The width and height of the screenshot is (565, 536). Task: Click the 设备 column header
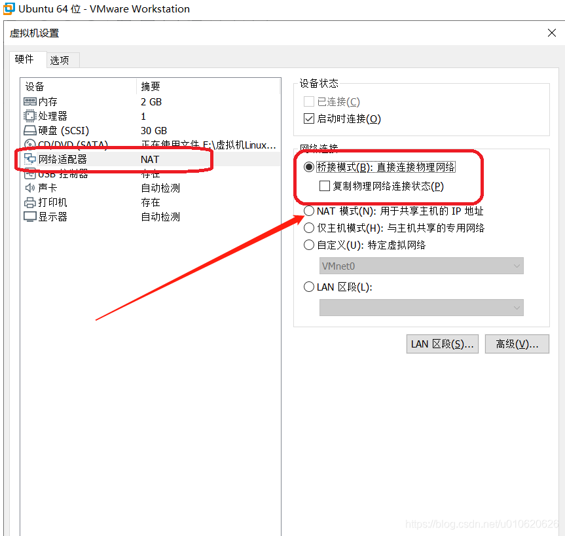point(35,86)
